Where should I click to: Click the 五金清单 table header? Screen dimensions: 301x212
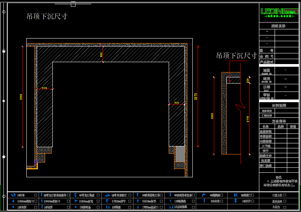[x=279, y=121]
